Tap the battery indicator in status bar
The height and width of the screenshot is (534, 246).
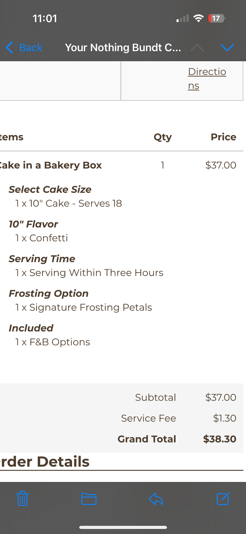[x=217, y=18]
